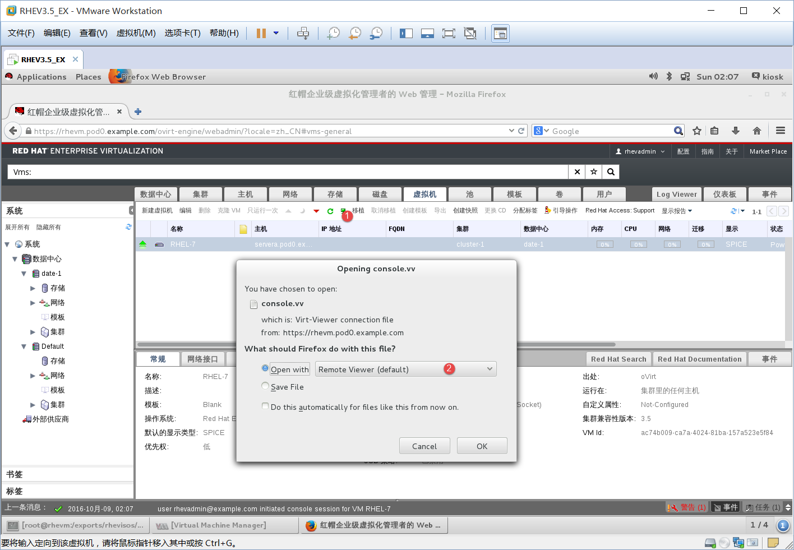This screenshot has height=550, width=794.
Task: Collapse the 数据中心 tree node
Action: click(15, 259)
